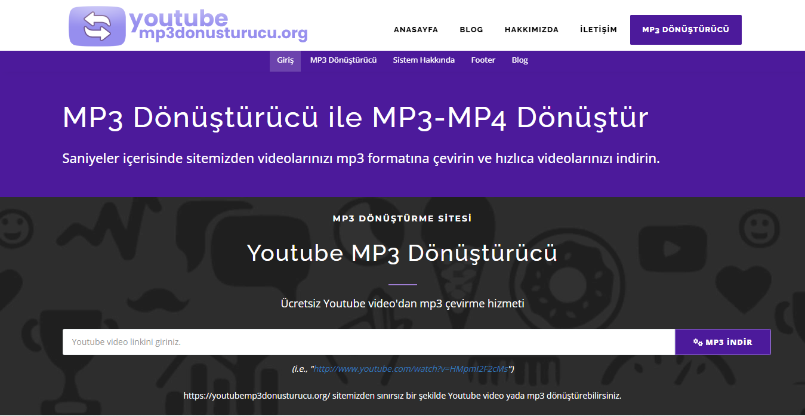Image resolution: width=805 pixels, height=416 pixels.
Task: Open the HAKKIMIZDA page
Action: click(x=532, y=30)
